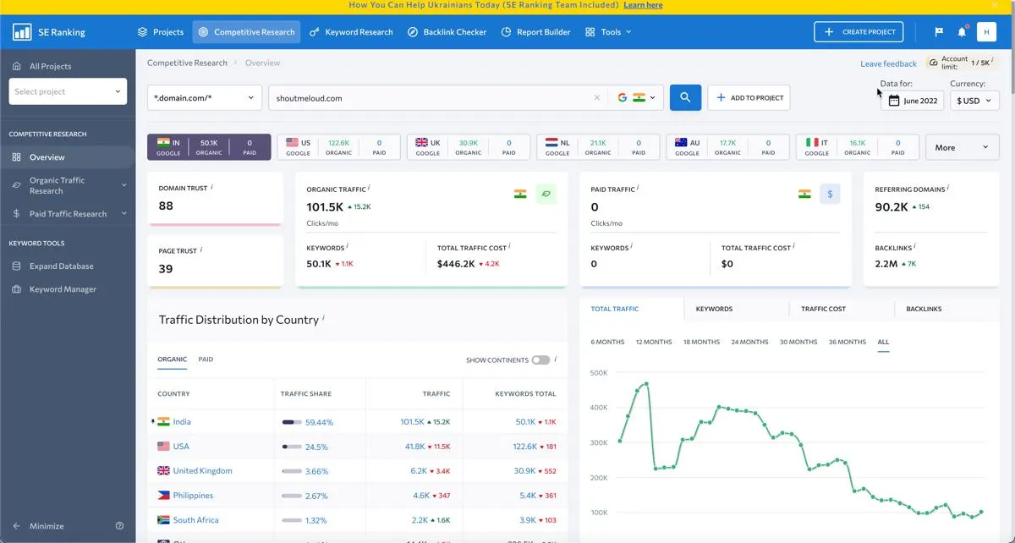Click the green leaf icon on Organic Traffic card
This screenshot has height=543, width=1015.
coord(546,194)
